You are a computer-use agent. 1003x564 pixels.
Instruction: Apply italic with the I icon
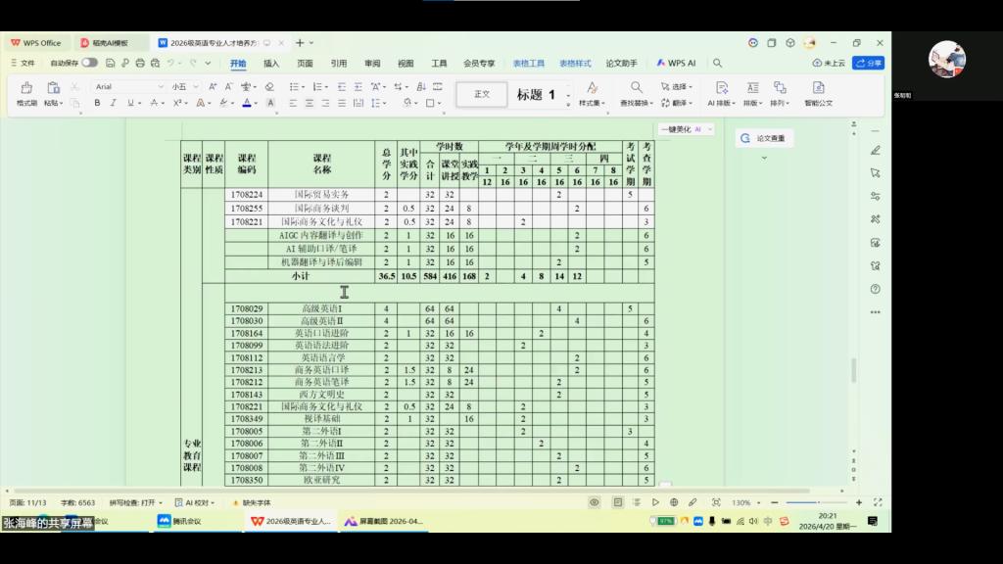[116, 103]
